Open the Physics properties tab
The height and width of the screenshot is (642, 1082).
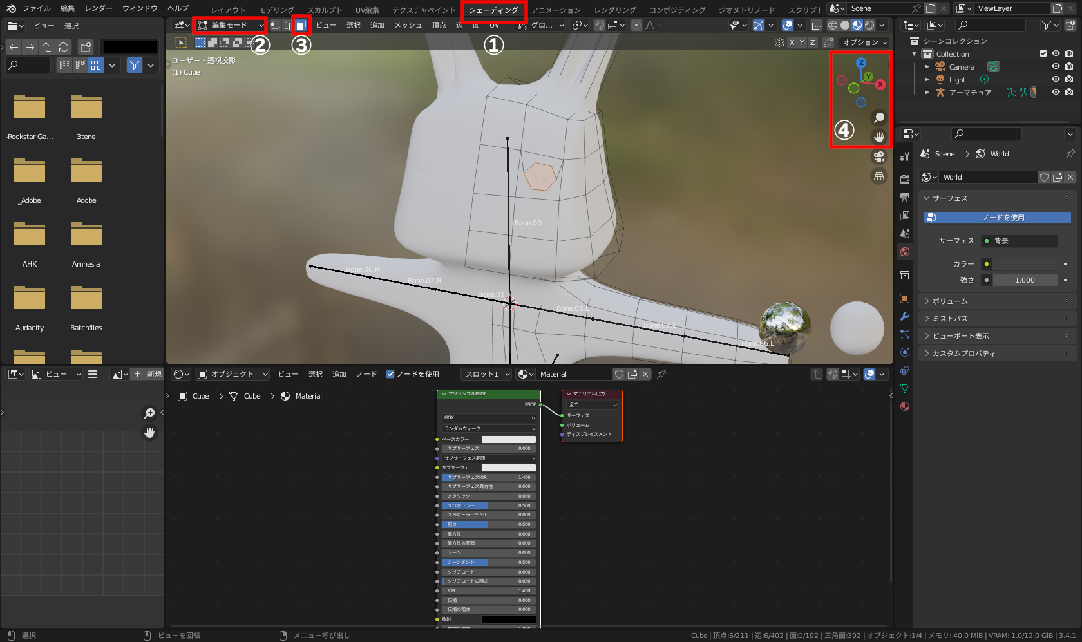905,352
